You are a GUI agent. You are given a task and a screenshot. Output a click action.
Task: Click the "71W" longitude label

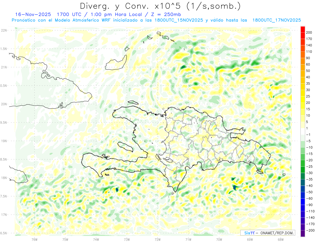coord(188,240)
